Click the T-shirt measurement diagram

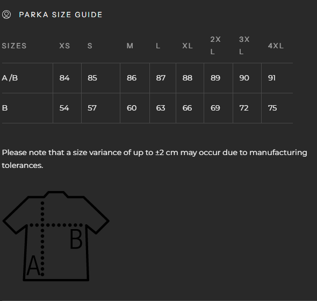click(x=56, y=236)
